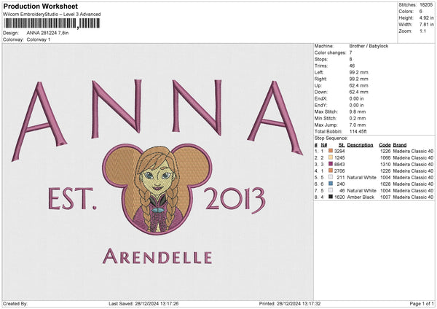Click thread code 1066 in stop row 2

pos(385,158)
